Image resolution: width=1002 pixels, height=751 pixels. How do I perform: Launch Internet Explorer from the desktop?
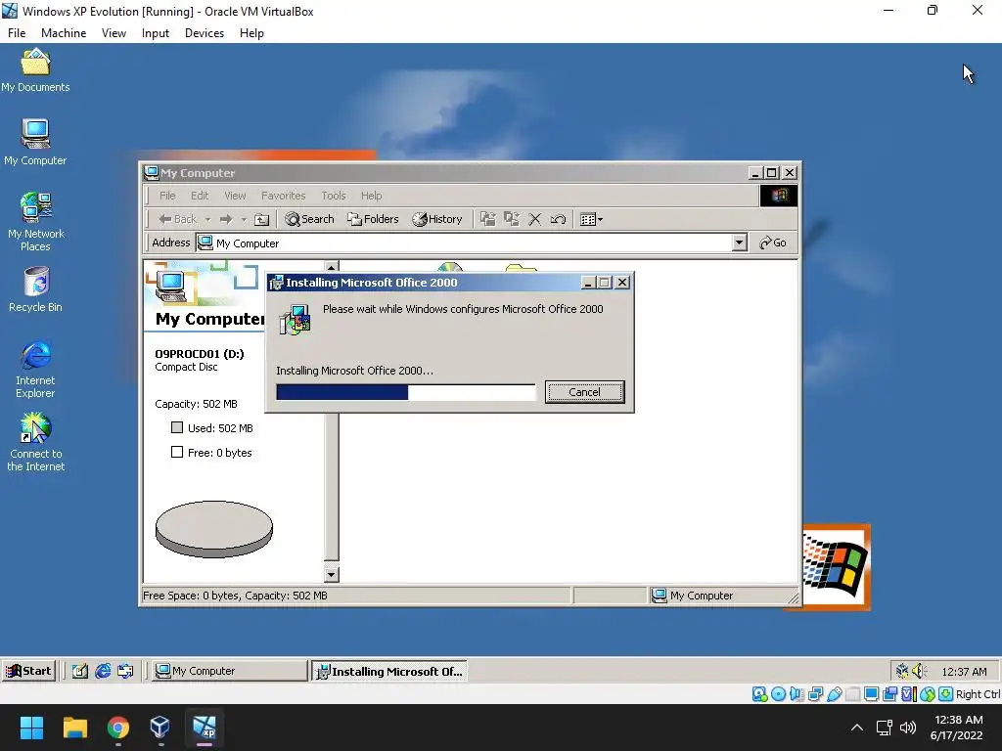tap(36, 369)
